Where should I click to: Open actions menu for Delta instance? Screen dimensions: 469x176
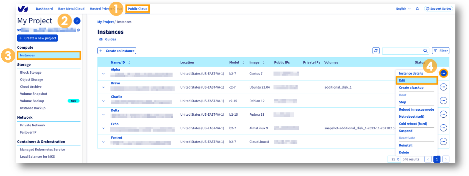pyautogui.click(x=443, y=114)
